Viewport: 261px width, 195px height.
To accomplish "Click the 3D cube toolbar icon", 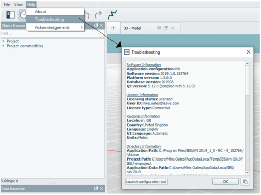I will [23, 15].
